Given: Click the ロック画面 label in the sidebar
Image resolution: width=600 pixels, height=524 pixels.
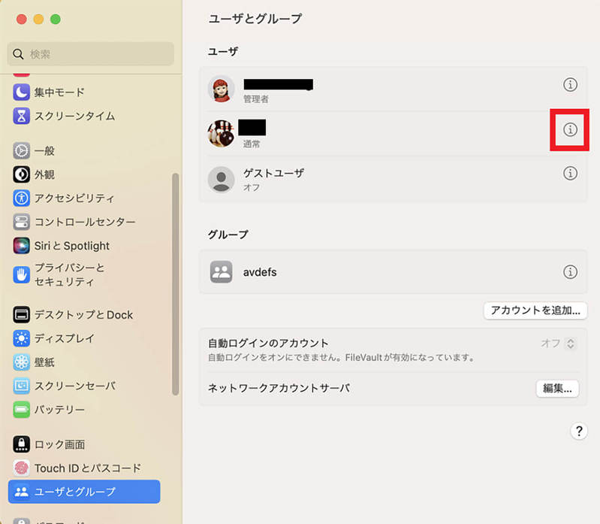Looking at the screenshot, I should [59, 445].
